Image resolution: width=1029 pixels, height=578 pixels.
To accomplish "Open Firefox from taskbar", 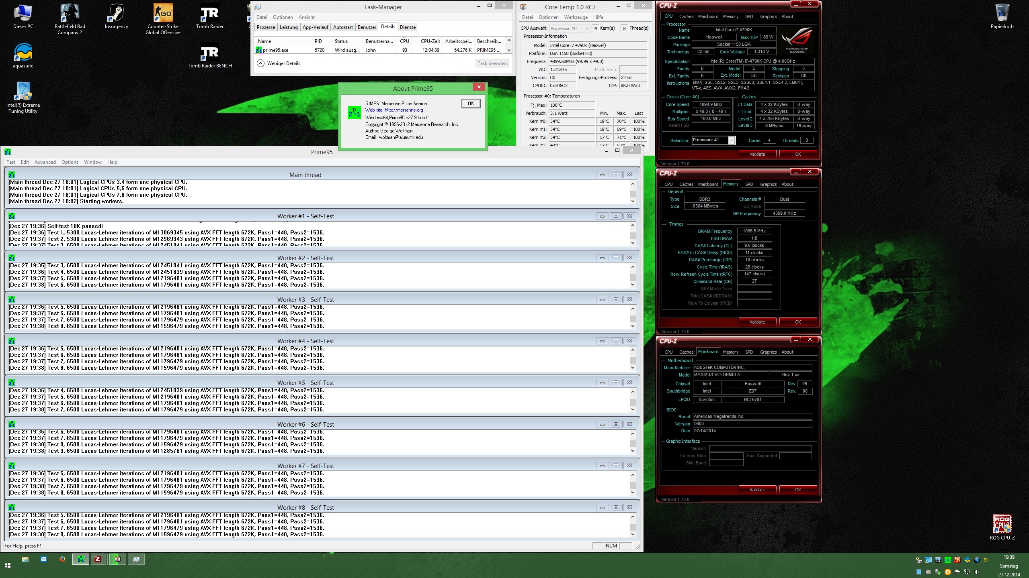I will pos(62,559).
